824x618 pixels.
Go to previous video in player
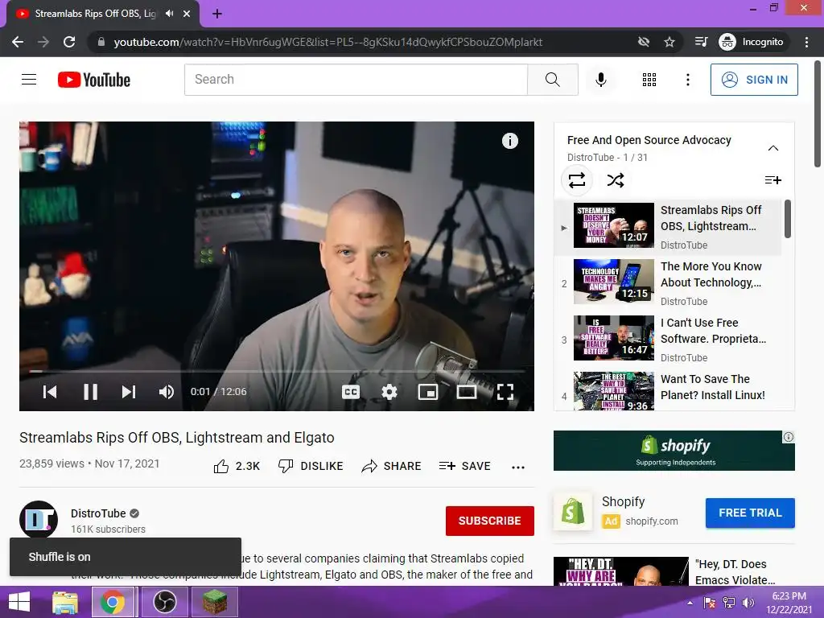pos(50,392)
